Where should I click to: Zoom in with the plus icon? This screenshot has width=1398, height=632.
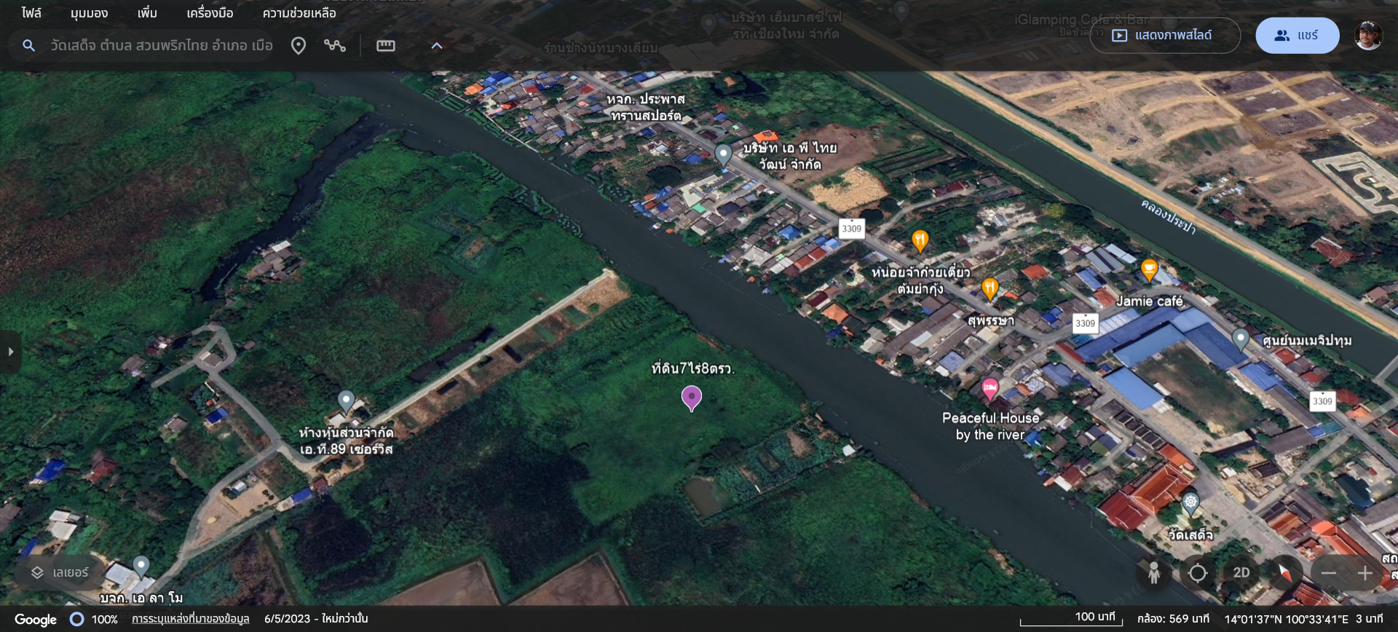click(x=1365, y=573)
